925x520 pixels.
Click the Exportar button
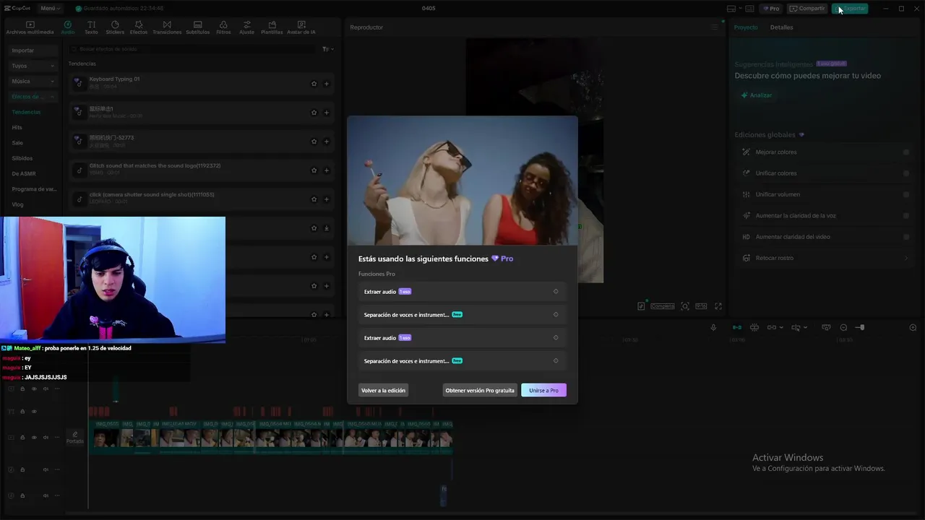pyautogui.click(x=850, y=9)
